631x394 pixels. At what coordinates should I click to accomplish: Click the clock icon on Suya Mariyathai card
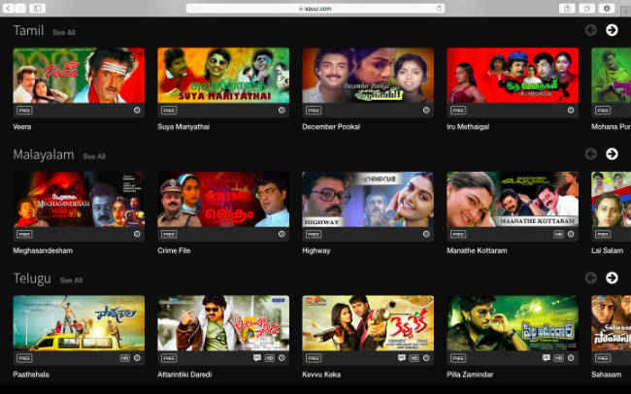[x=282, y=110]
